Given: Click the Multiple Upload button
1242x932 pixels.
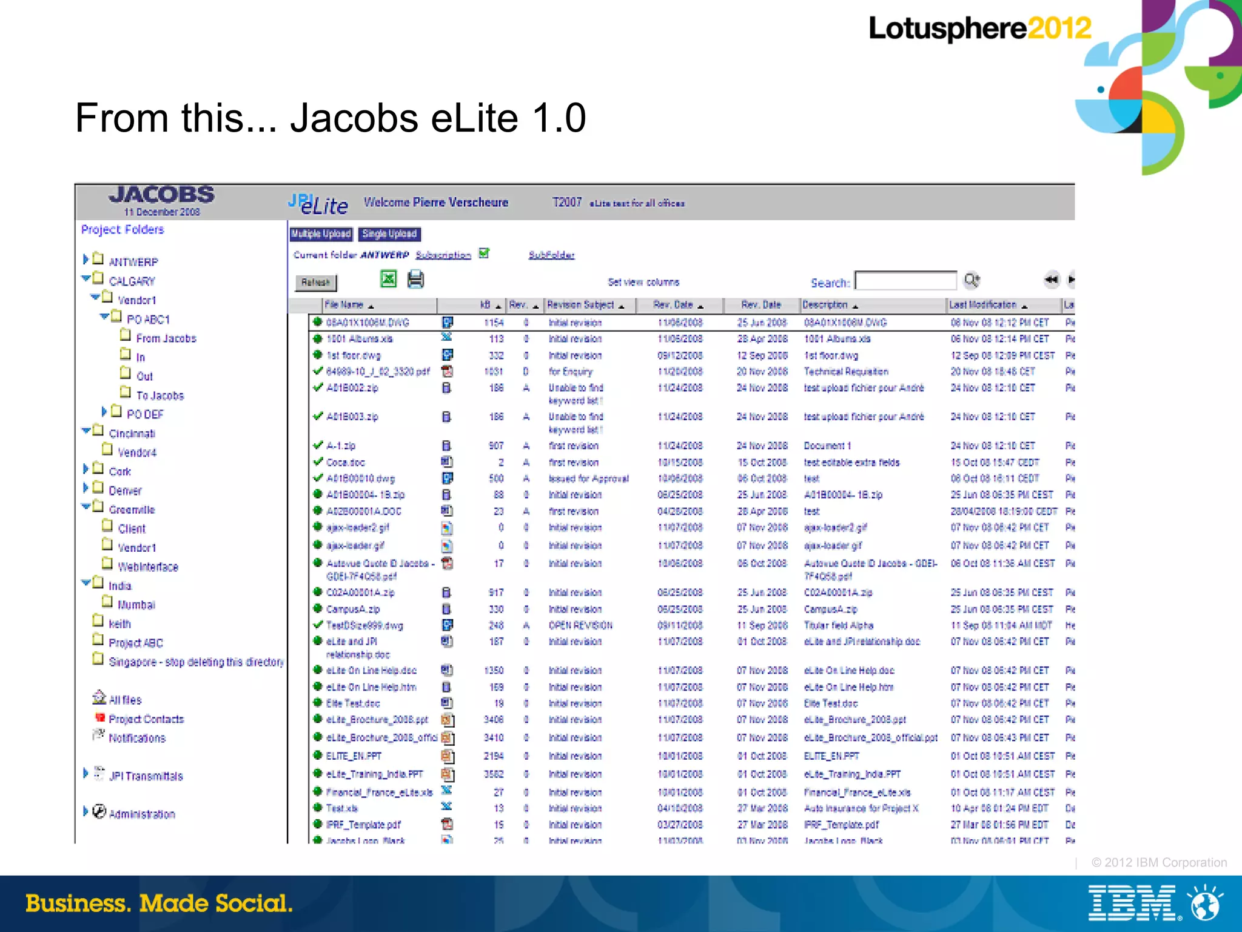Looking at the screenshot, I should pos(321,234).
